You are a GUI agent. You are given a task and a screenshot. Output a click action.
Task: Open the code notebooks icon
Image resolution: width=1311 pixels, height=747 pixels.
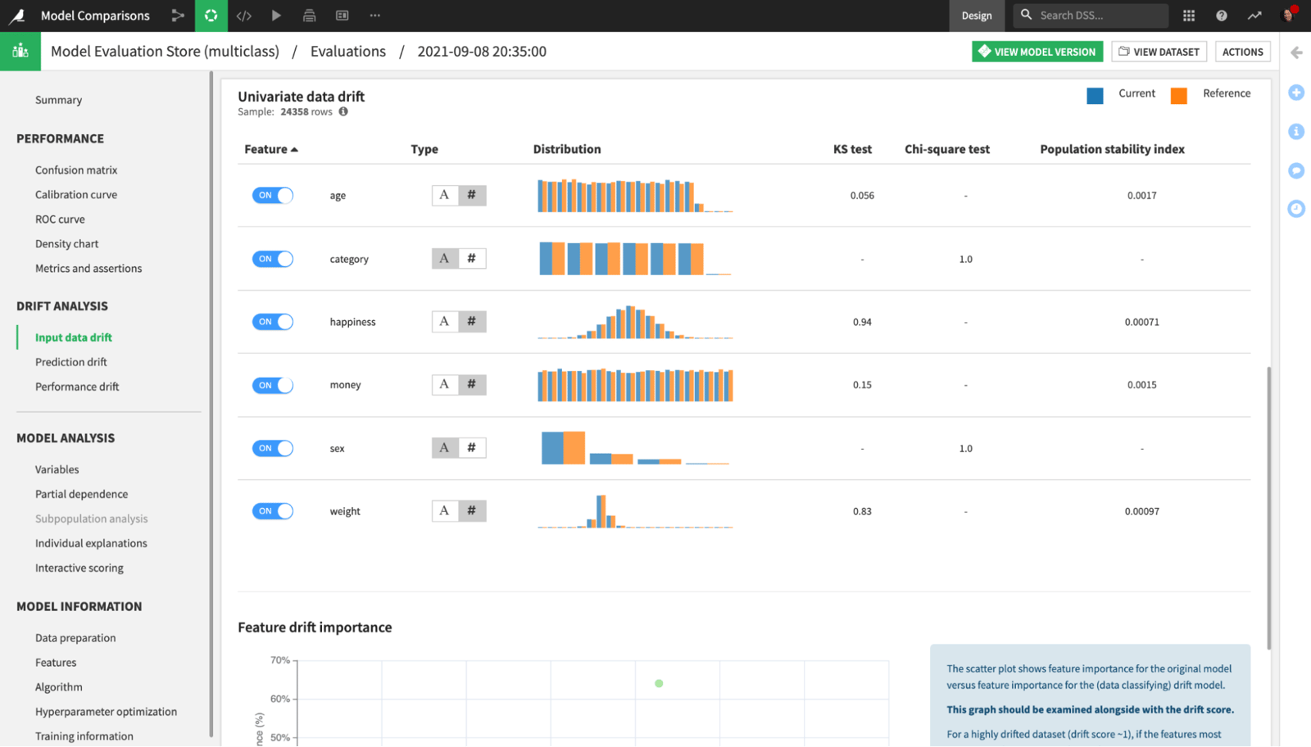(243, 15)
